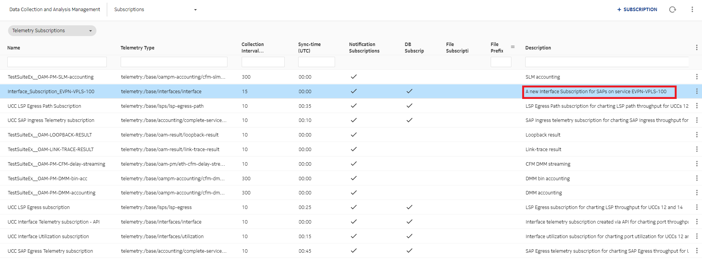Click the + SUBSCRIPTION button

click(637, 10)
